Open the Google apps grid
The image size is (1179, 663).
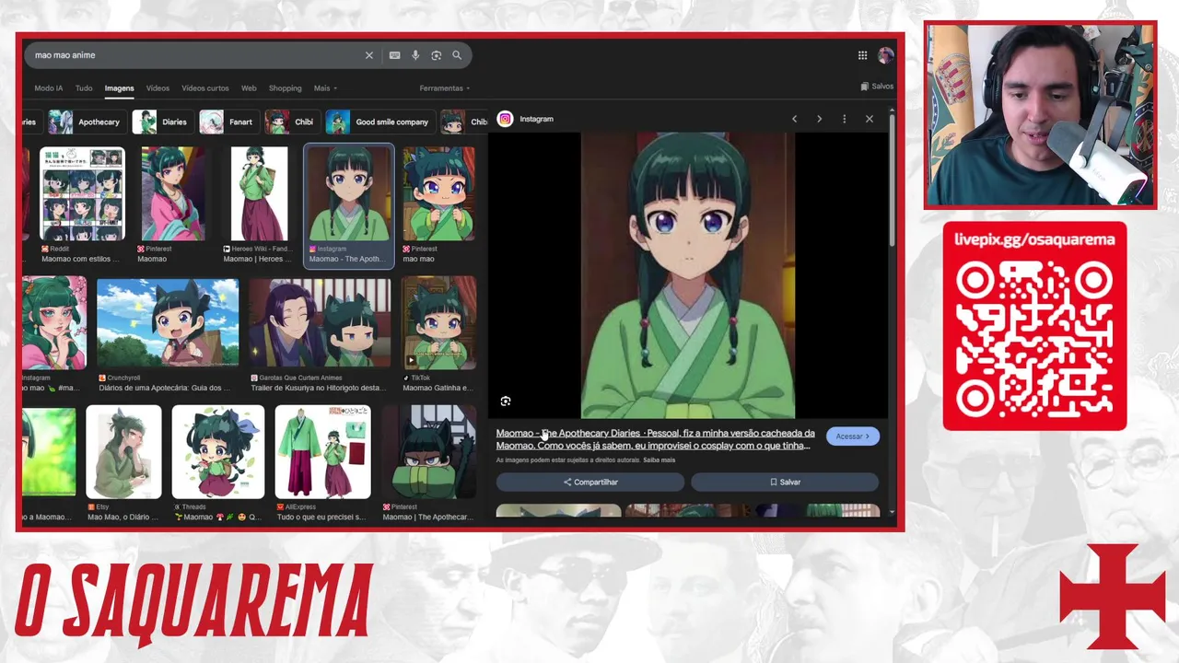(862, 55)
